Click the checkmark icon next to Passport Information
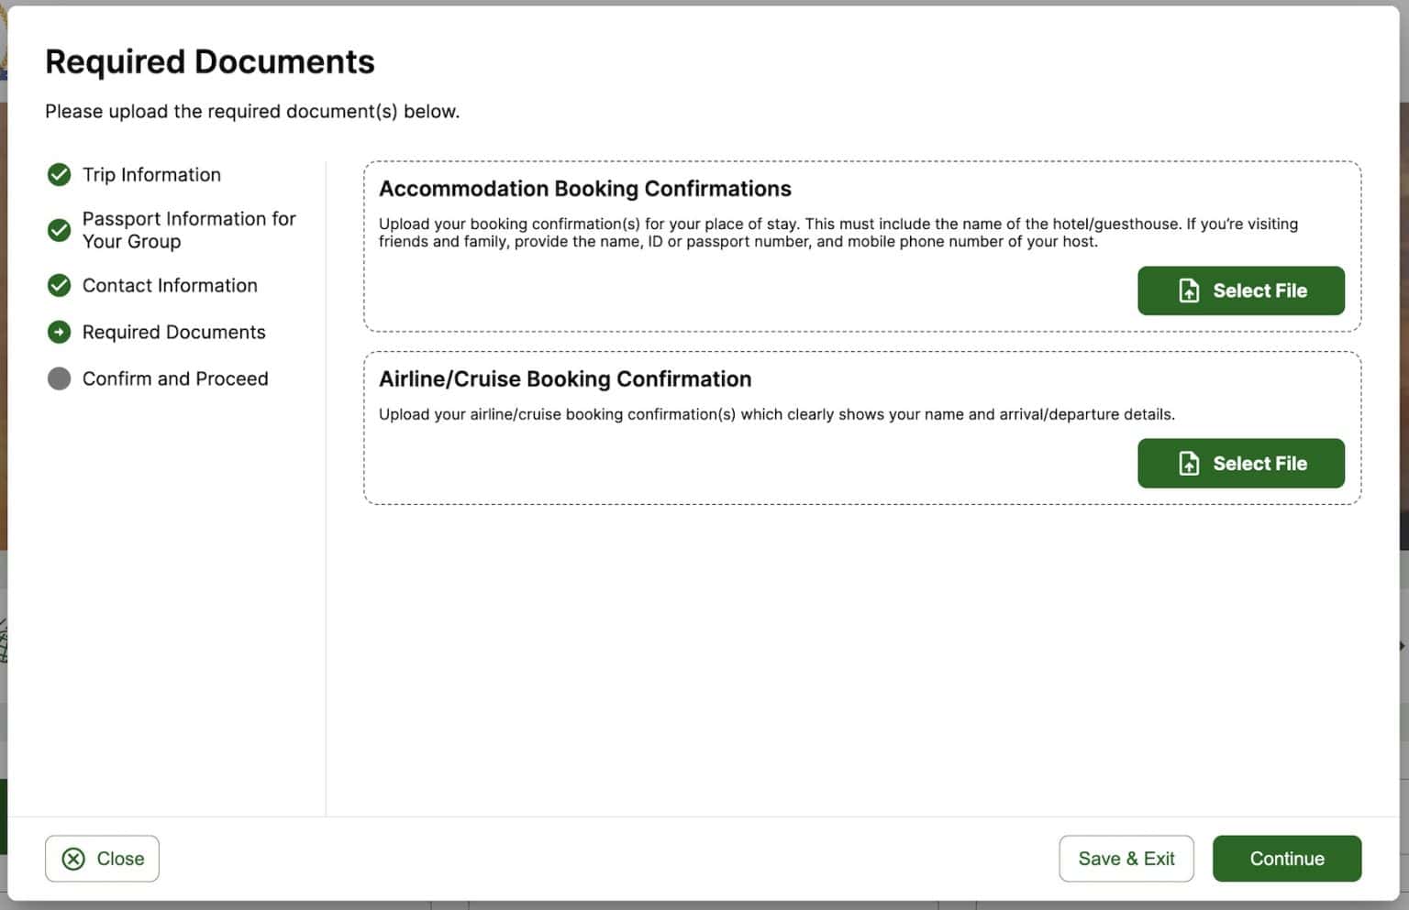The width and height of the screenshot is (1409, 910). click(x=59, y=230)
